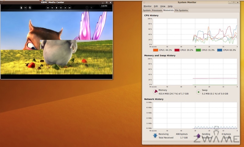Stop video playback in XBMC

(57, 8)
